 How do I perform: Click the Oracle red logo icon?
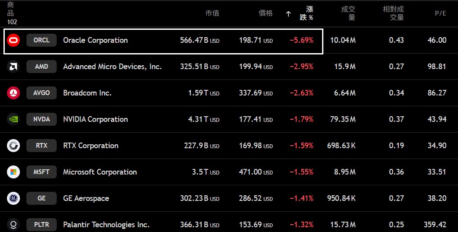(13, 41)
